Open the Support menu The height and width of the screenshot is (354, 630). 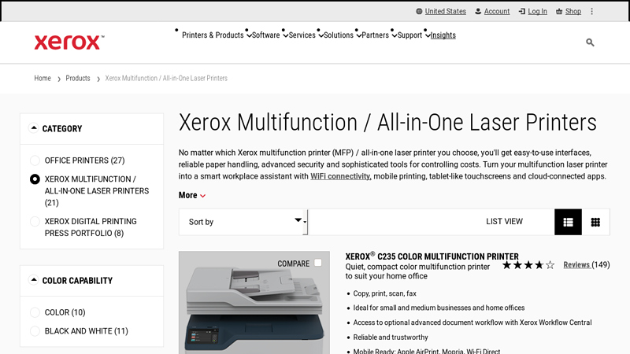coord(409,35)
